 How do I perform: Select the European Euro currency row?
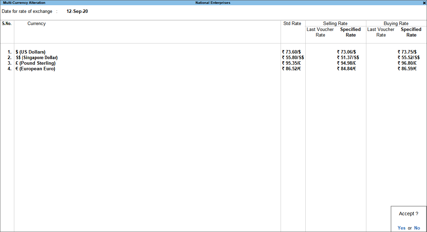(36, 69)
